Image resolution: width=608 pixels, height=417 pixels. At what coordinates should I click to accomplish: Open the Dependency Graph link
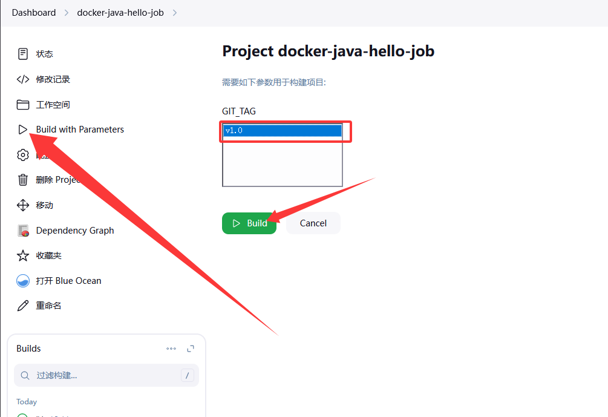[75, 231]
